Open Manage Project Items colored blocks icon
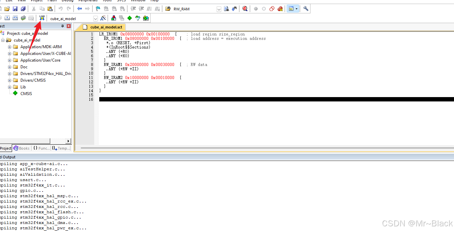The width and height of the screenshot is (454, 231). click(114, 18)
